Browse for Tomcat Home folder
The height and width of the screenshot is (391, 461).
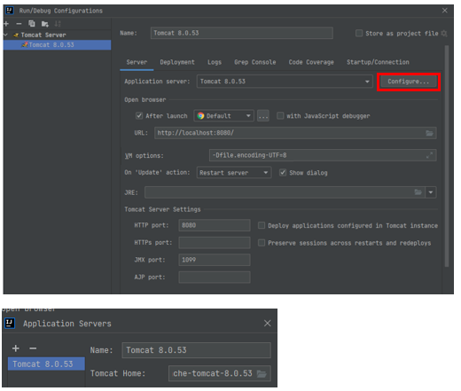(262, 373)
